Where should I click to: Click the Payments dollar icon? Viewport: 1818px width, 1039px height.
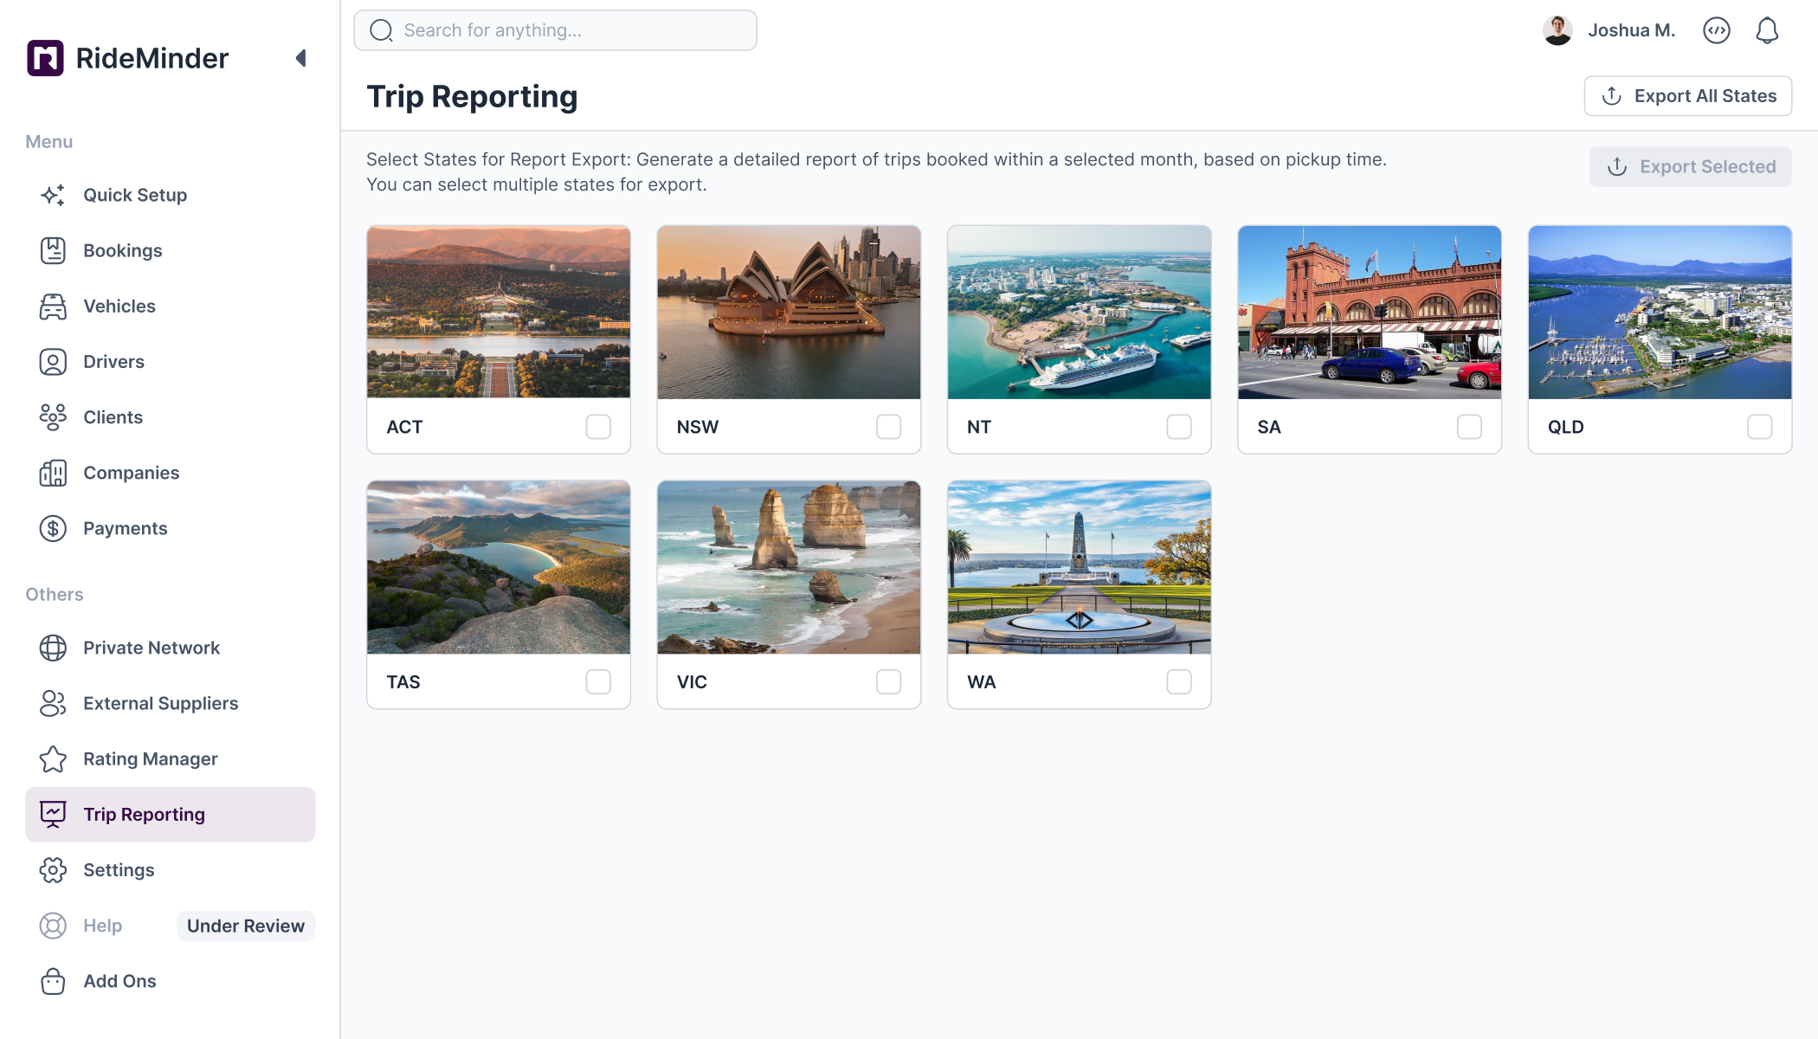(53, 528)
